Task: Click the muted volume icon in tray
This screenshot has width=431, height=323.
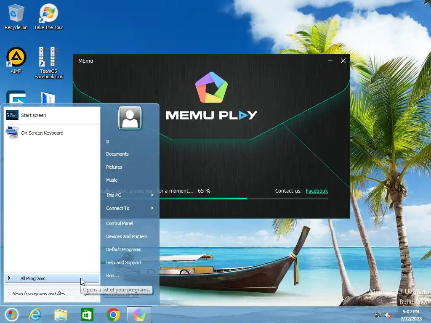Action: click(x=388, y=315)
